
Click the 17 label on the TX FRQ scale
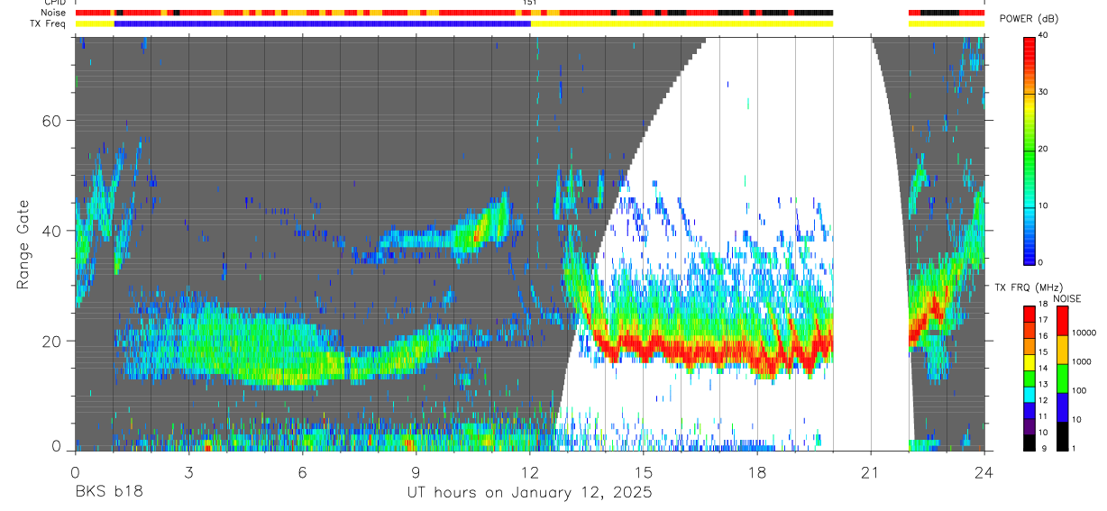coord(1043,319)
